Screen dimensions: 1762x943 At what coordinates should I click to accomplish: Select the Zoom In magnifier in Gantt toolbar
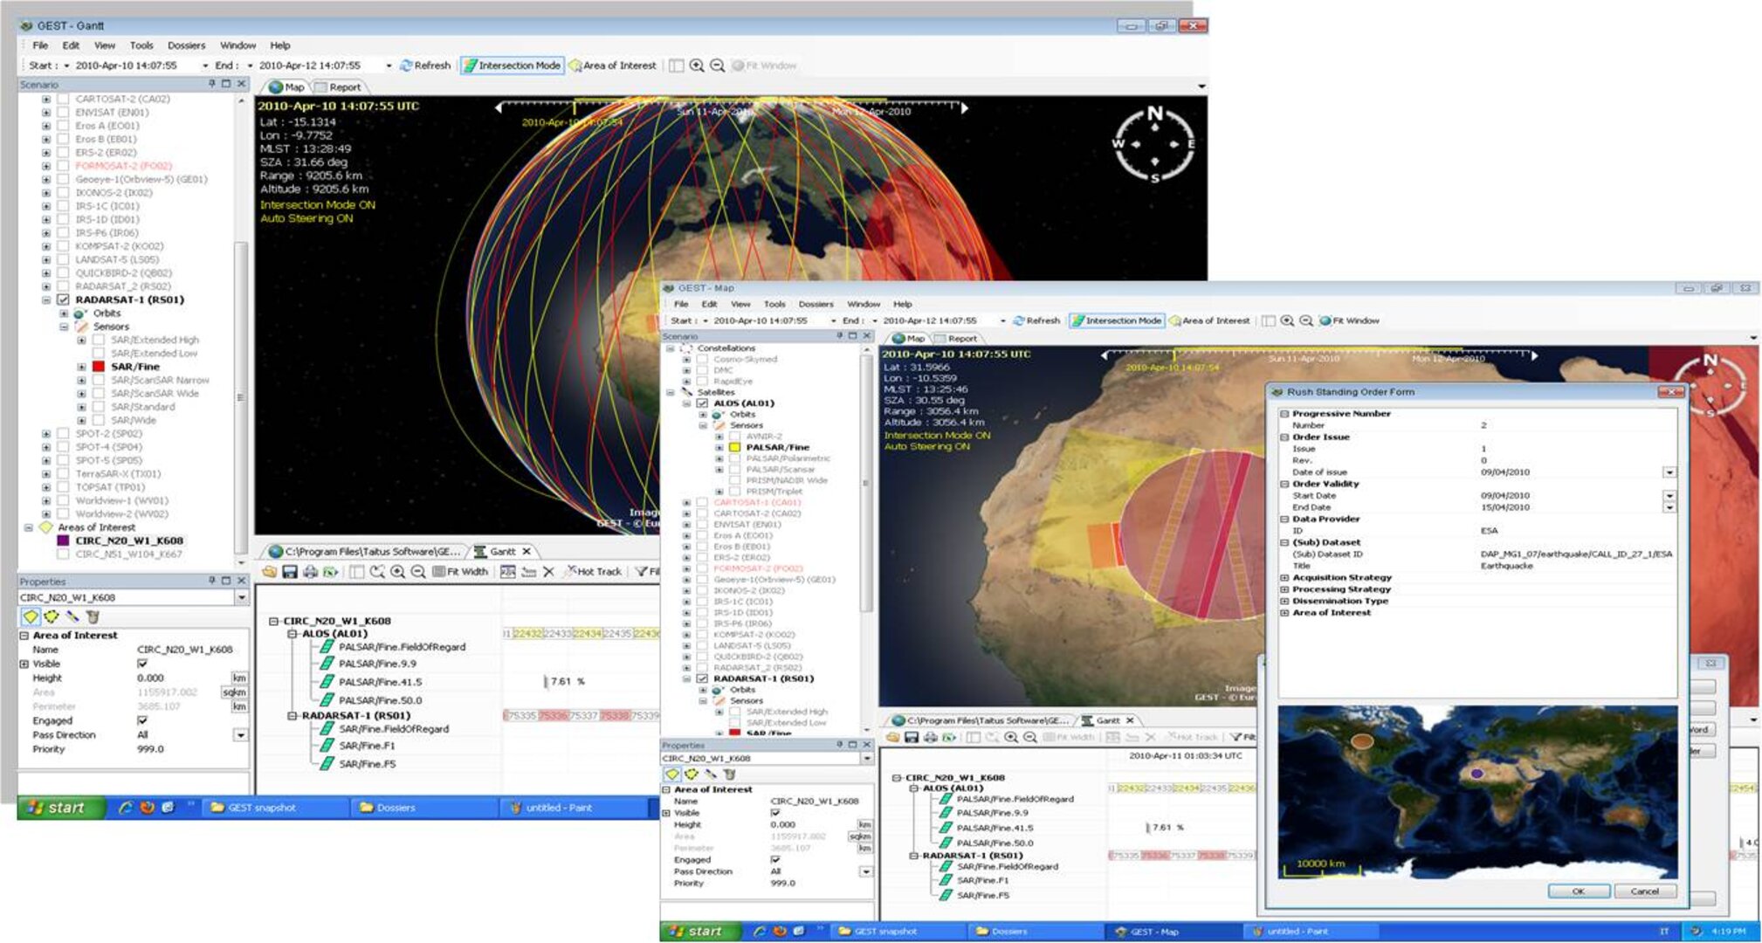click(399, 572)
